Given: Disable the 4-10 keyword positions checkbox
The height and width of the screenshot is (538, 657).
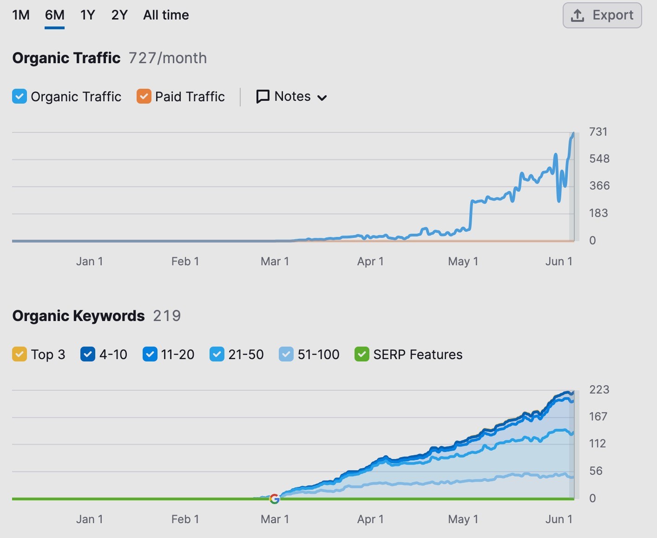Looking at the screenshot, I should [88, 354].
